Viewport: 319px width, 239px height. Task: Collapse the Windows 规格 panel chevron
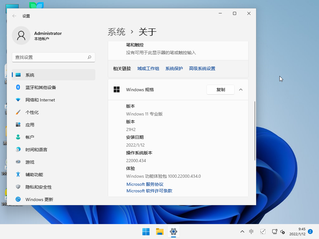[241, 89]
